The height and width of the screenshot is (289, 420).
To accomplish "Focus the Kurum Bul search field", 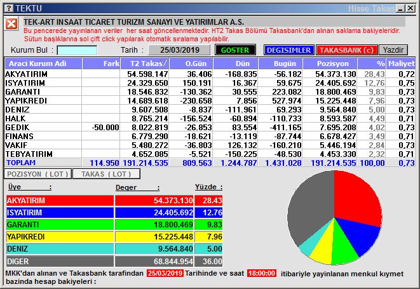I will pos(77,50).
